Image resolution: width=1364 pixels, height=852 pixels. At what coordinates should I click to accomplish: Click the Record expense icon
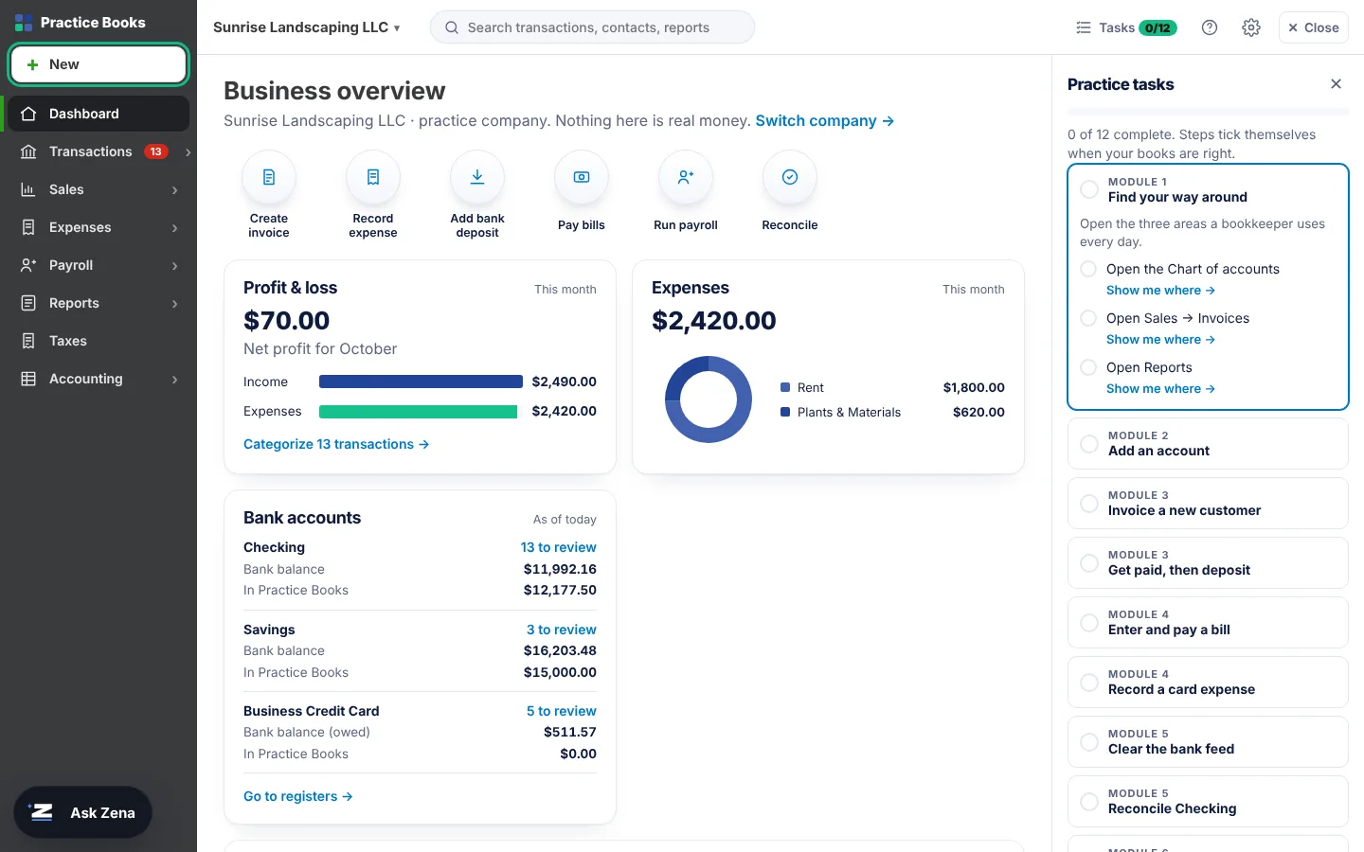(373, 177)
